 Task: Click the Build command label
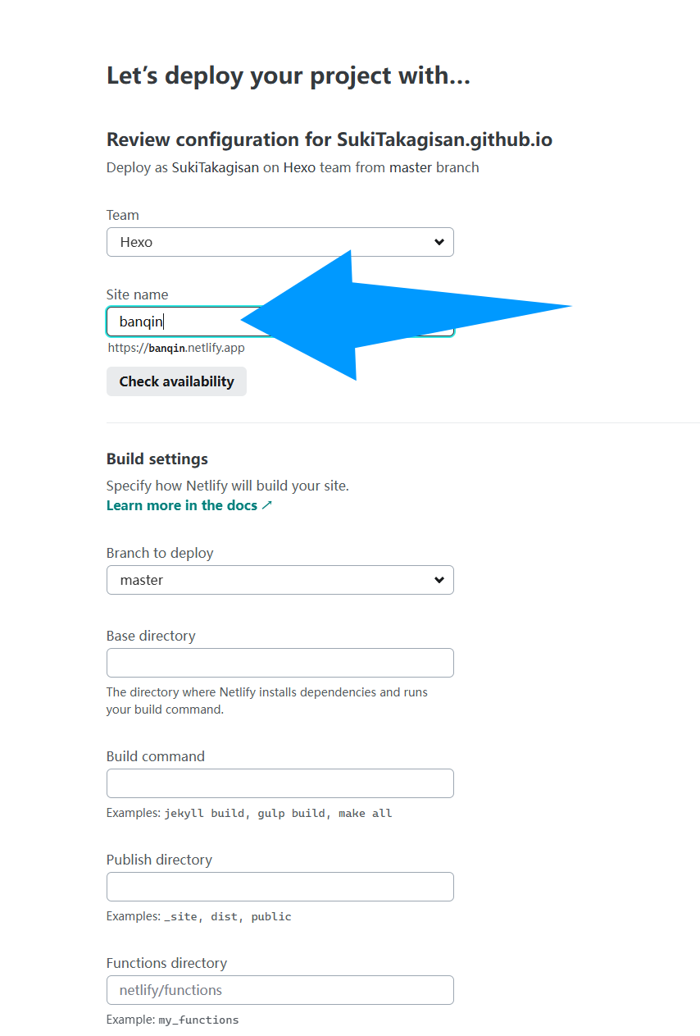point(156,756)
